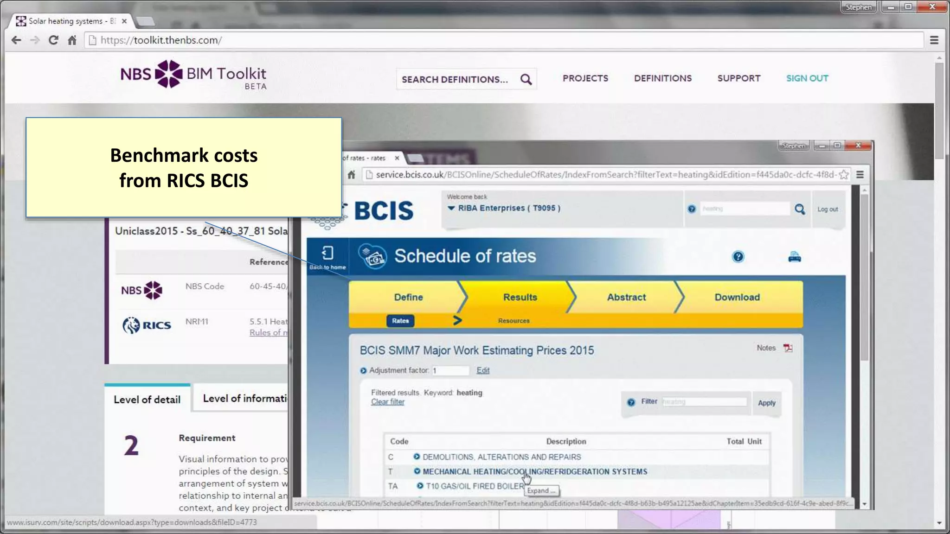This screenshot has height=534, width=950.
Task: Click the 'NRM1' cell text
Action: pos(197,321)
